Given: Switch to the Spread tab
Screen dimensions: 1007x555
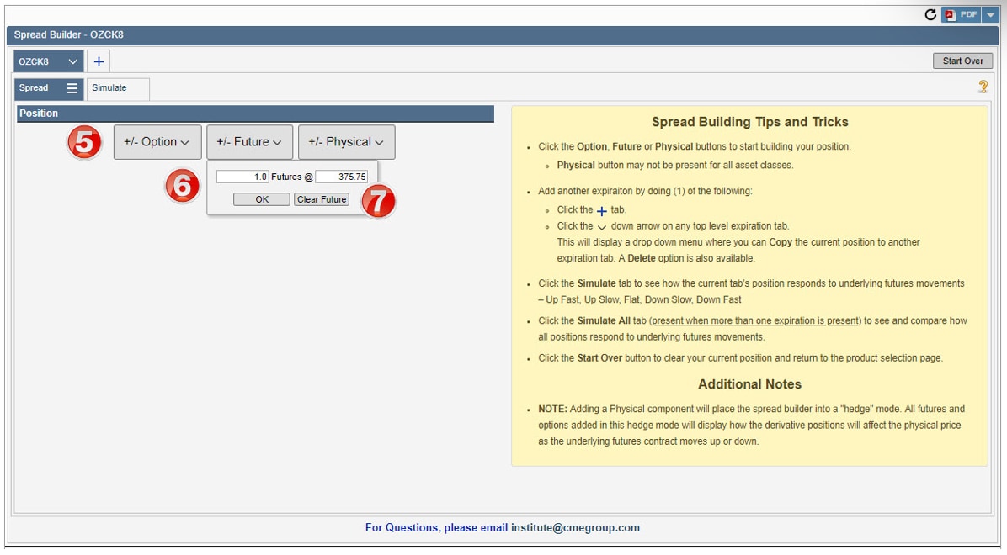Looking at the screenshot, I should tap(35, 88).
